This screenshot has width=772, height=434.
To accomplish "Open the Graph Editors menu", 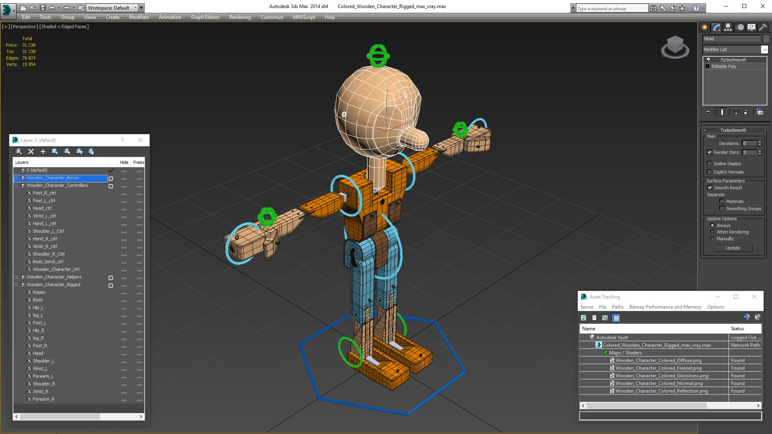I will [205, 17].
